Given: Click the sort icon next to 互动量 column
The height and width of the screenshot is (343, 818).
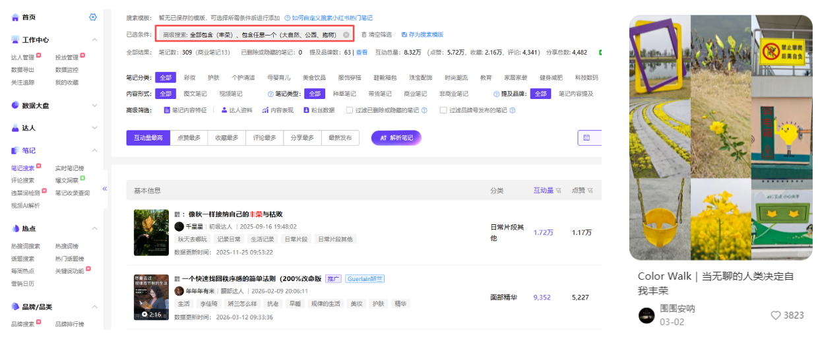Looking at the screenshot, I should pyautogui.click(x=559, y=191).
